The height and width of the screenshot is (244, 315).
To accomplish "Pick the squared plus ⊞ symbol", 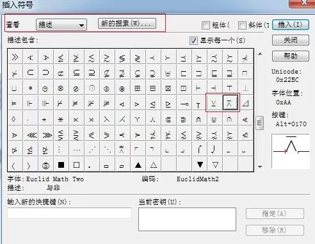I will [138, 88].
